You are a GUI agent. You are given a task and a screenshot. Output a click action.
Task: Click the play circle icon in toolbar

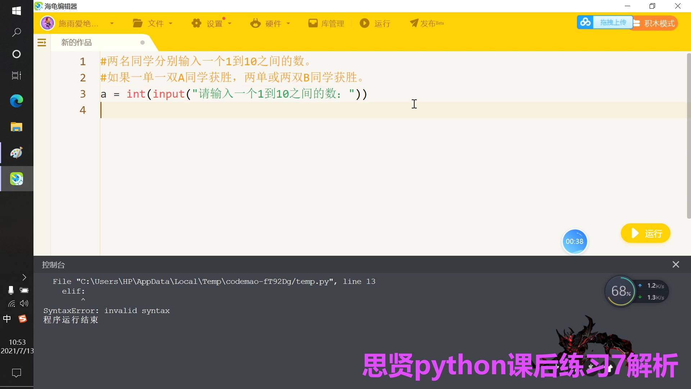tap(365, 23)
